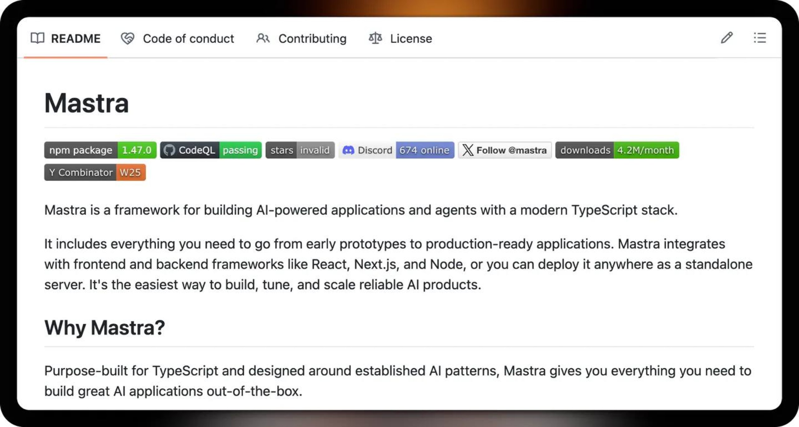Viewport: 799px width, 427px height.
Task: Click the Contributing people icon
Action: (263, 38)
